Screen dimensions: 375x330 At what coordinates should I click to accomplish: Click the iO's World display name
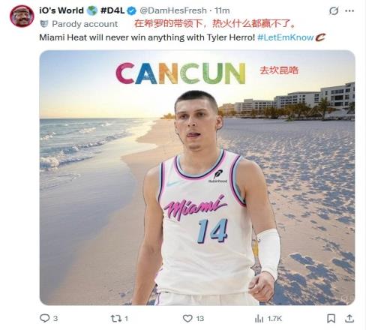61,10
